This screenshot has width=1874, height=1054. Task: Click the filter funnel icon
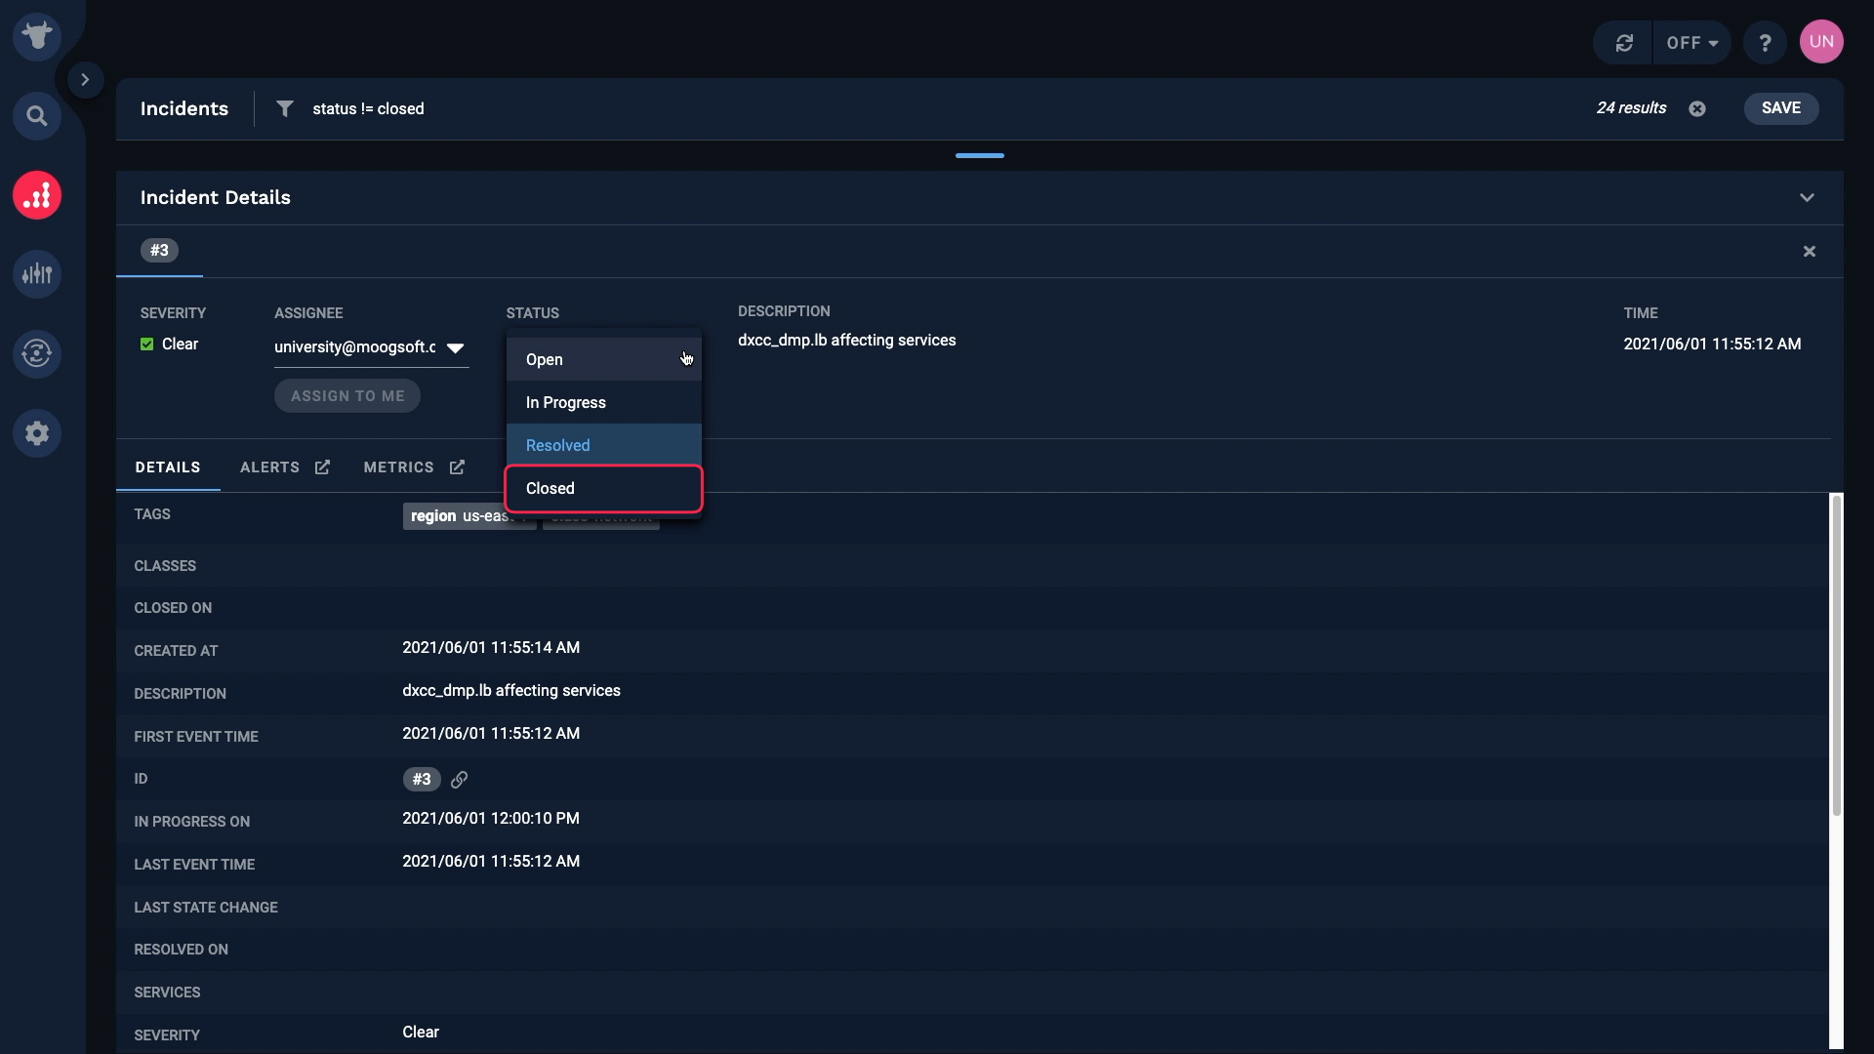[284, 108]
